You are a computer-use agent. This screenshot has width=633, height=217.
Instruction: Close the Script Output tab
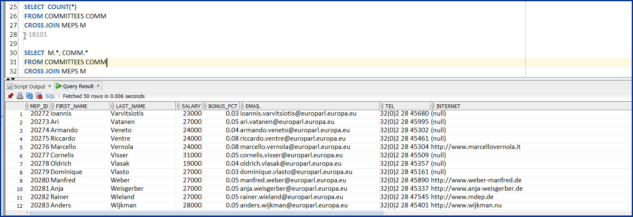point(50,86)
